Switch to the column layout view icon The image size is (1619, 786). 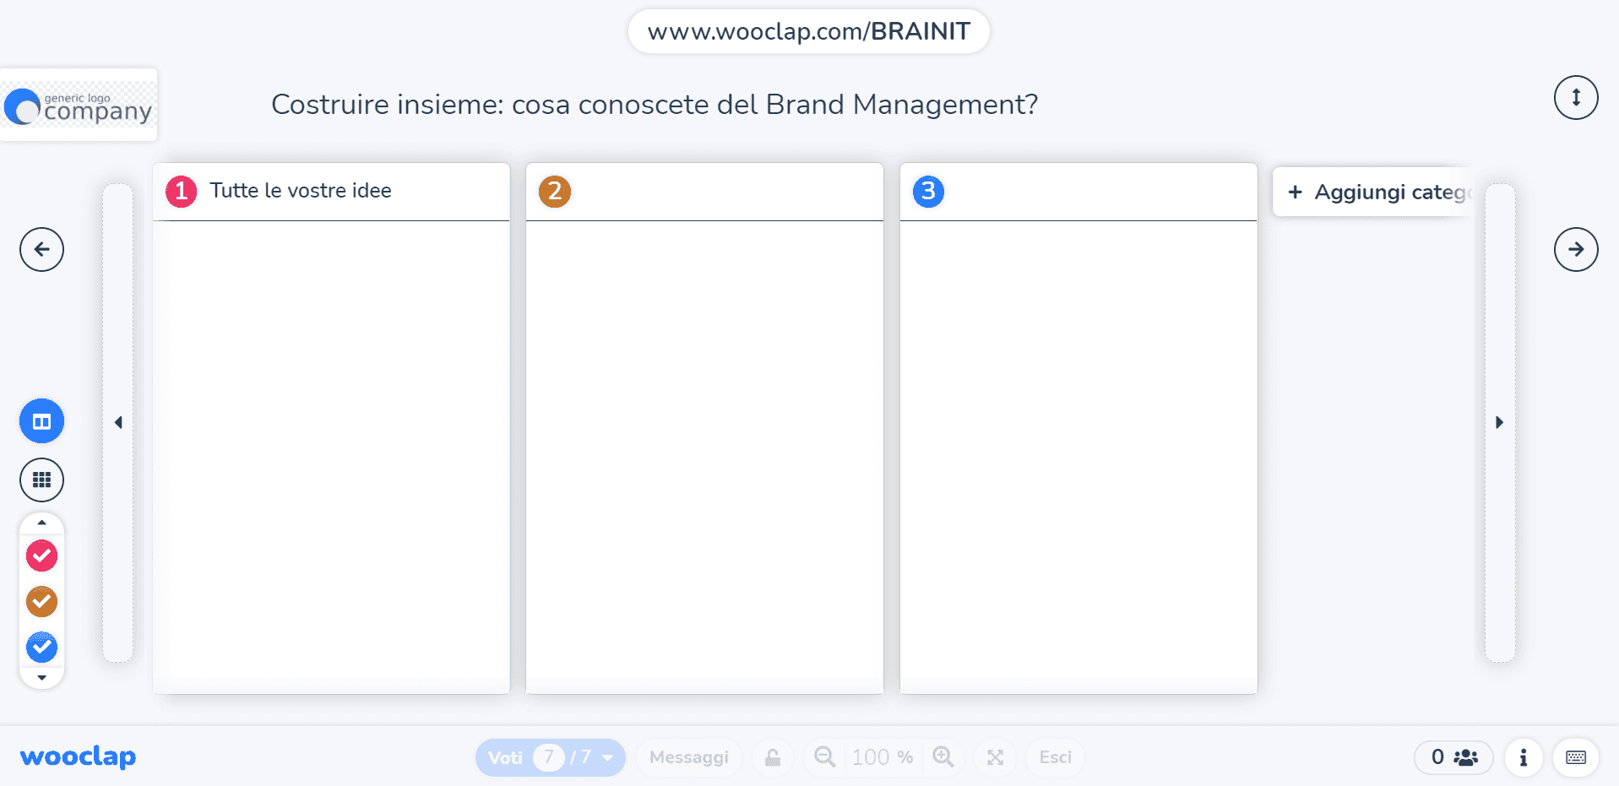[41, 421]
